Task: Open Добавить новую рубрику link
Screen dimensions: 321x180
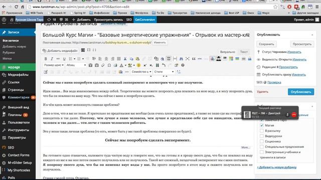Action: [277, 167]
